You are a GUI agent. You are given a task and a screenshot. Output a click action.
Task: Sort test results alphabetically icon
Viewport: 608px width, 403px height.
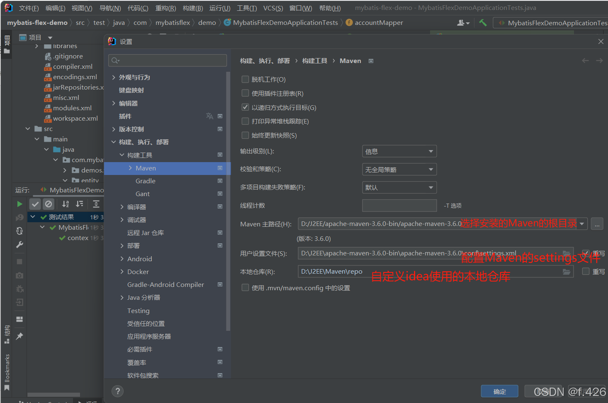click(x=66, y=204)
